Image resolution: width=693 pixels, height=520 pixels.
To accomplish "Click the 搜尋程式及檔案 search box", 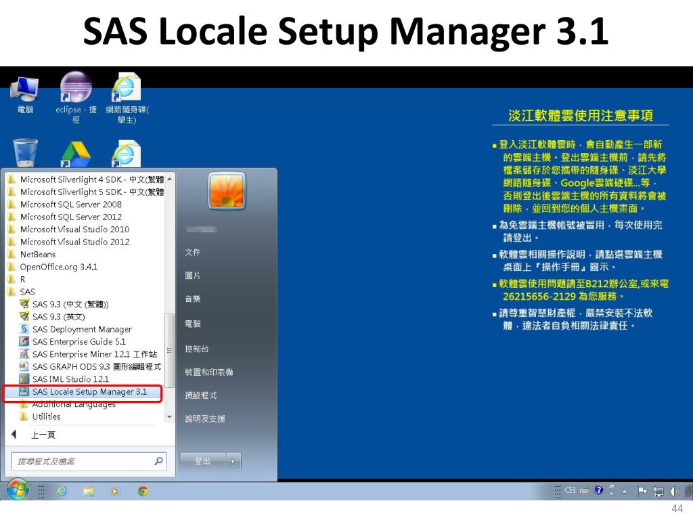I will pos(89,462).
